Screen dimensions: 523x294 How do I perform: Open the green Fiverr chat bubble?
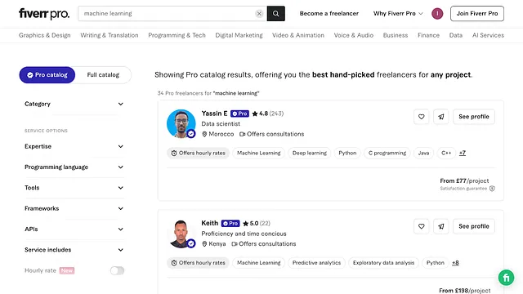(506, 278)
